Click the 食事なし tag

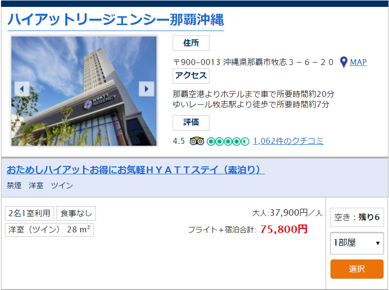76,213
